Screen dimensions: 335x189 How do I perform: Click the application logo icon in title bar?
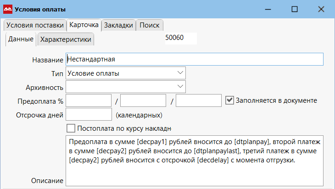[8, 9]
